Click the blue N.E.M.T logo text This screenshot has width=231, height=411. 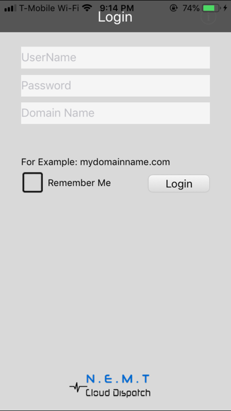coord(118,379)
